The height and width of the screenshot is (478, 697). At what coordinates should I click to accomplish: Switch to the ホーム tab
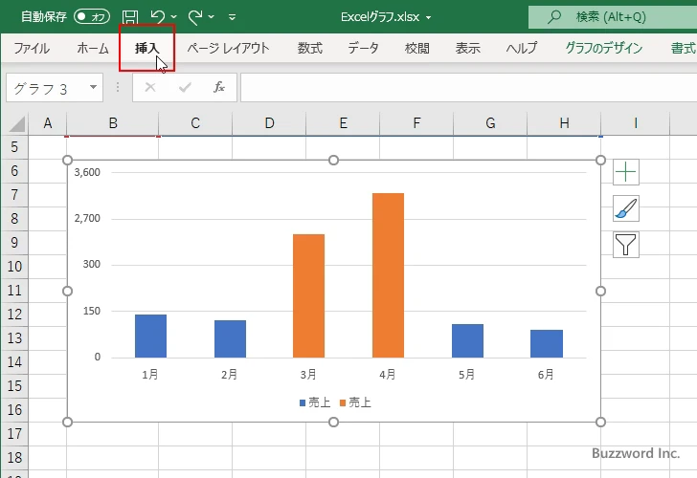93,48
